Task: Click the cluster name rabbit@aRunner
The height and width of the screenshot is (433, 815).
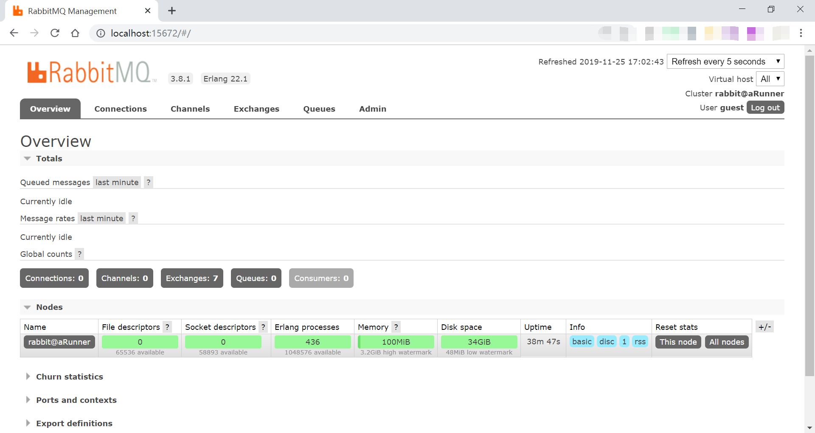Action: [x=750, y=94]
